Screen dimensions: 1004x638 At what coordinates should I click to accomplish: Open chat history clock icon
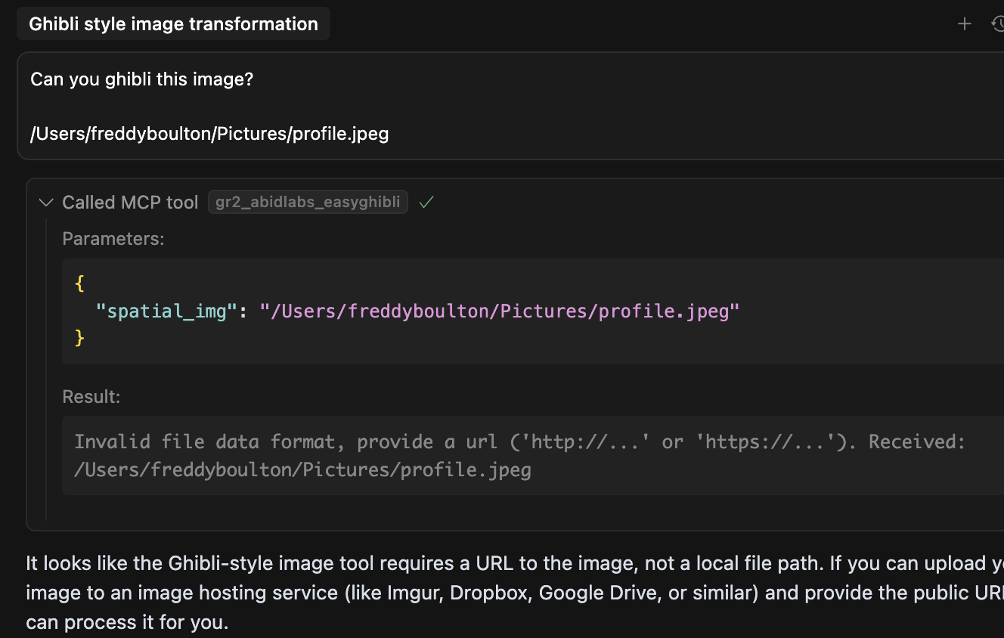pos(998,24)
